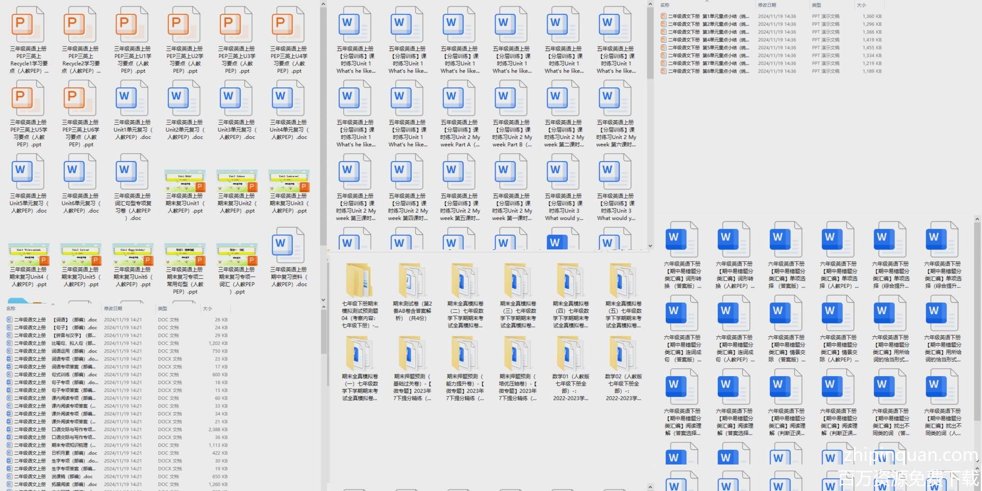
Task: Open the 期末押题预测（基础过关卷）folder
Action: pyautogui.click(x=412, y=354)
